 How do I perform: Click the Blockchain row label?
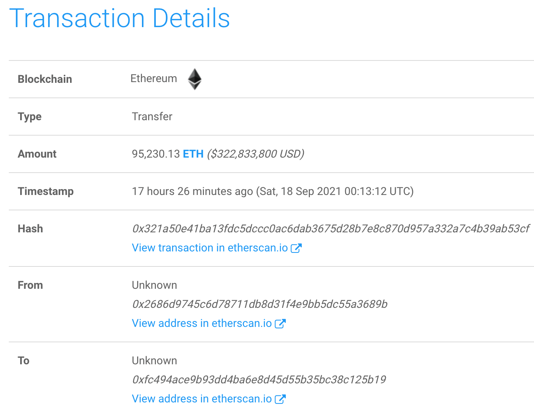click(x=45, y=79)
